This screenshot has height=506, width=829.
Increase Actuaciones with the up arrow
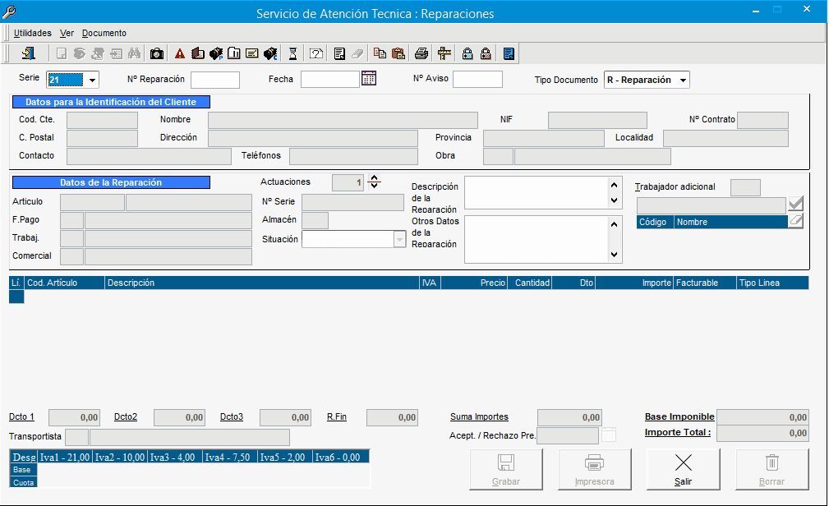pyautogui.click(x=375, y=178)
